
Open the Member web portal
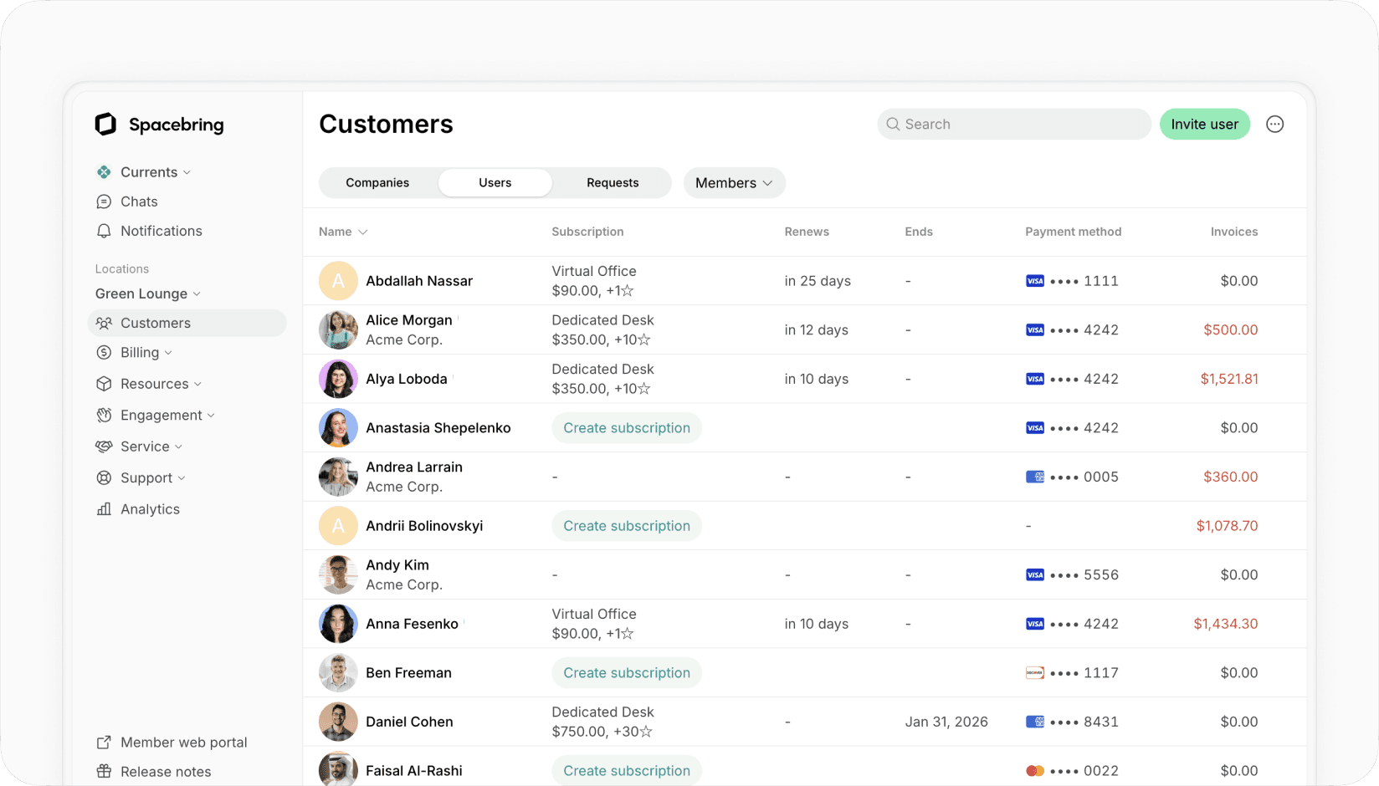tap(183, 742)
